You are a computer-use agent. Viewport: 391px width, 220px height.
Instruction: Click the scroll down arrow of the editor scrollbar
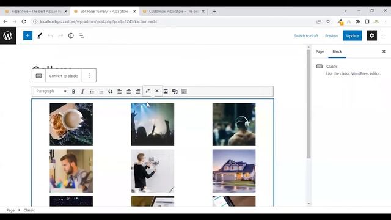tap(309, 204)
